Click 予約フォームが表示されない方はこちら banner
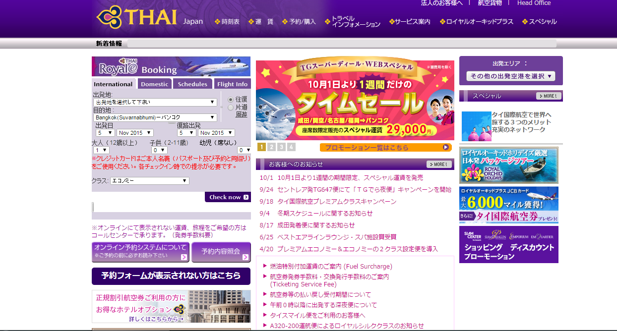 pos(171,276)
